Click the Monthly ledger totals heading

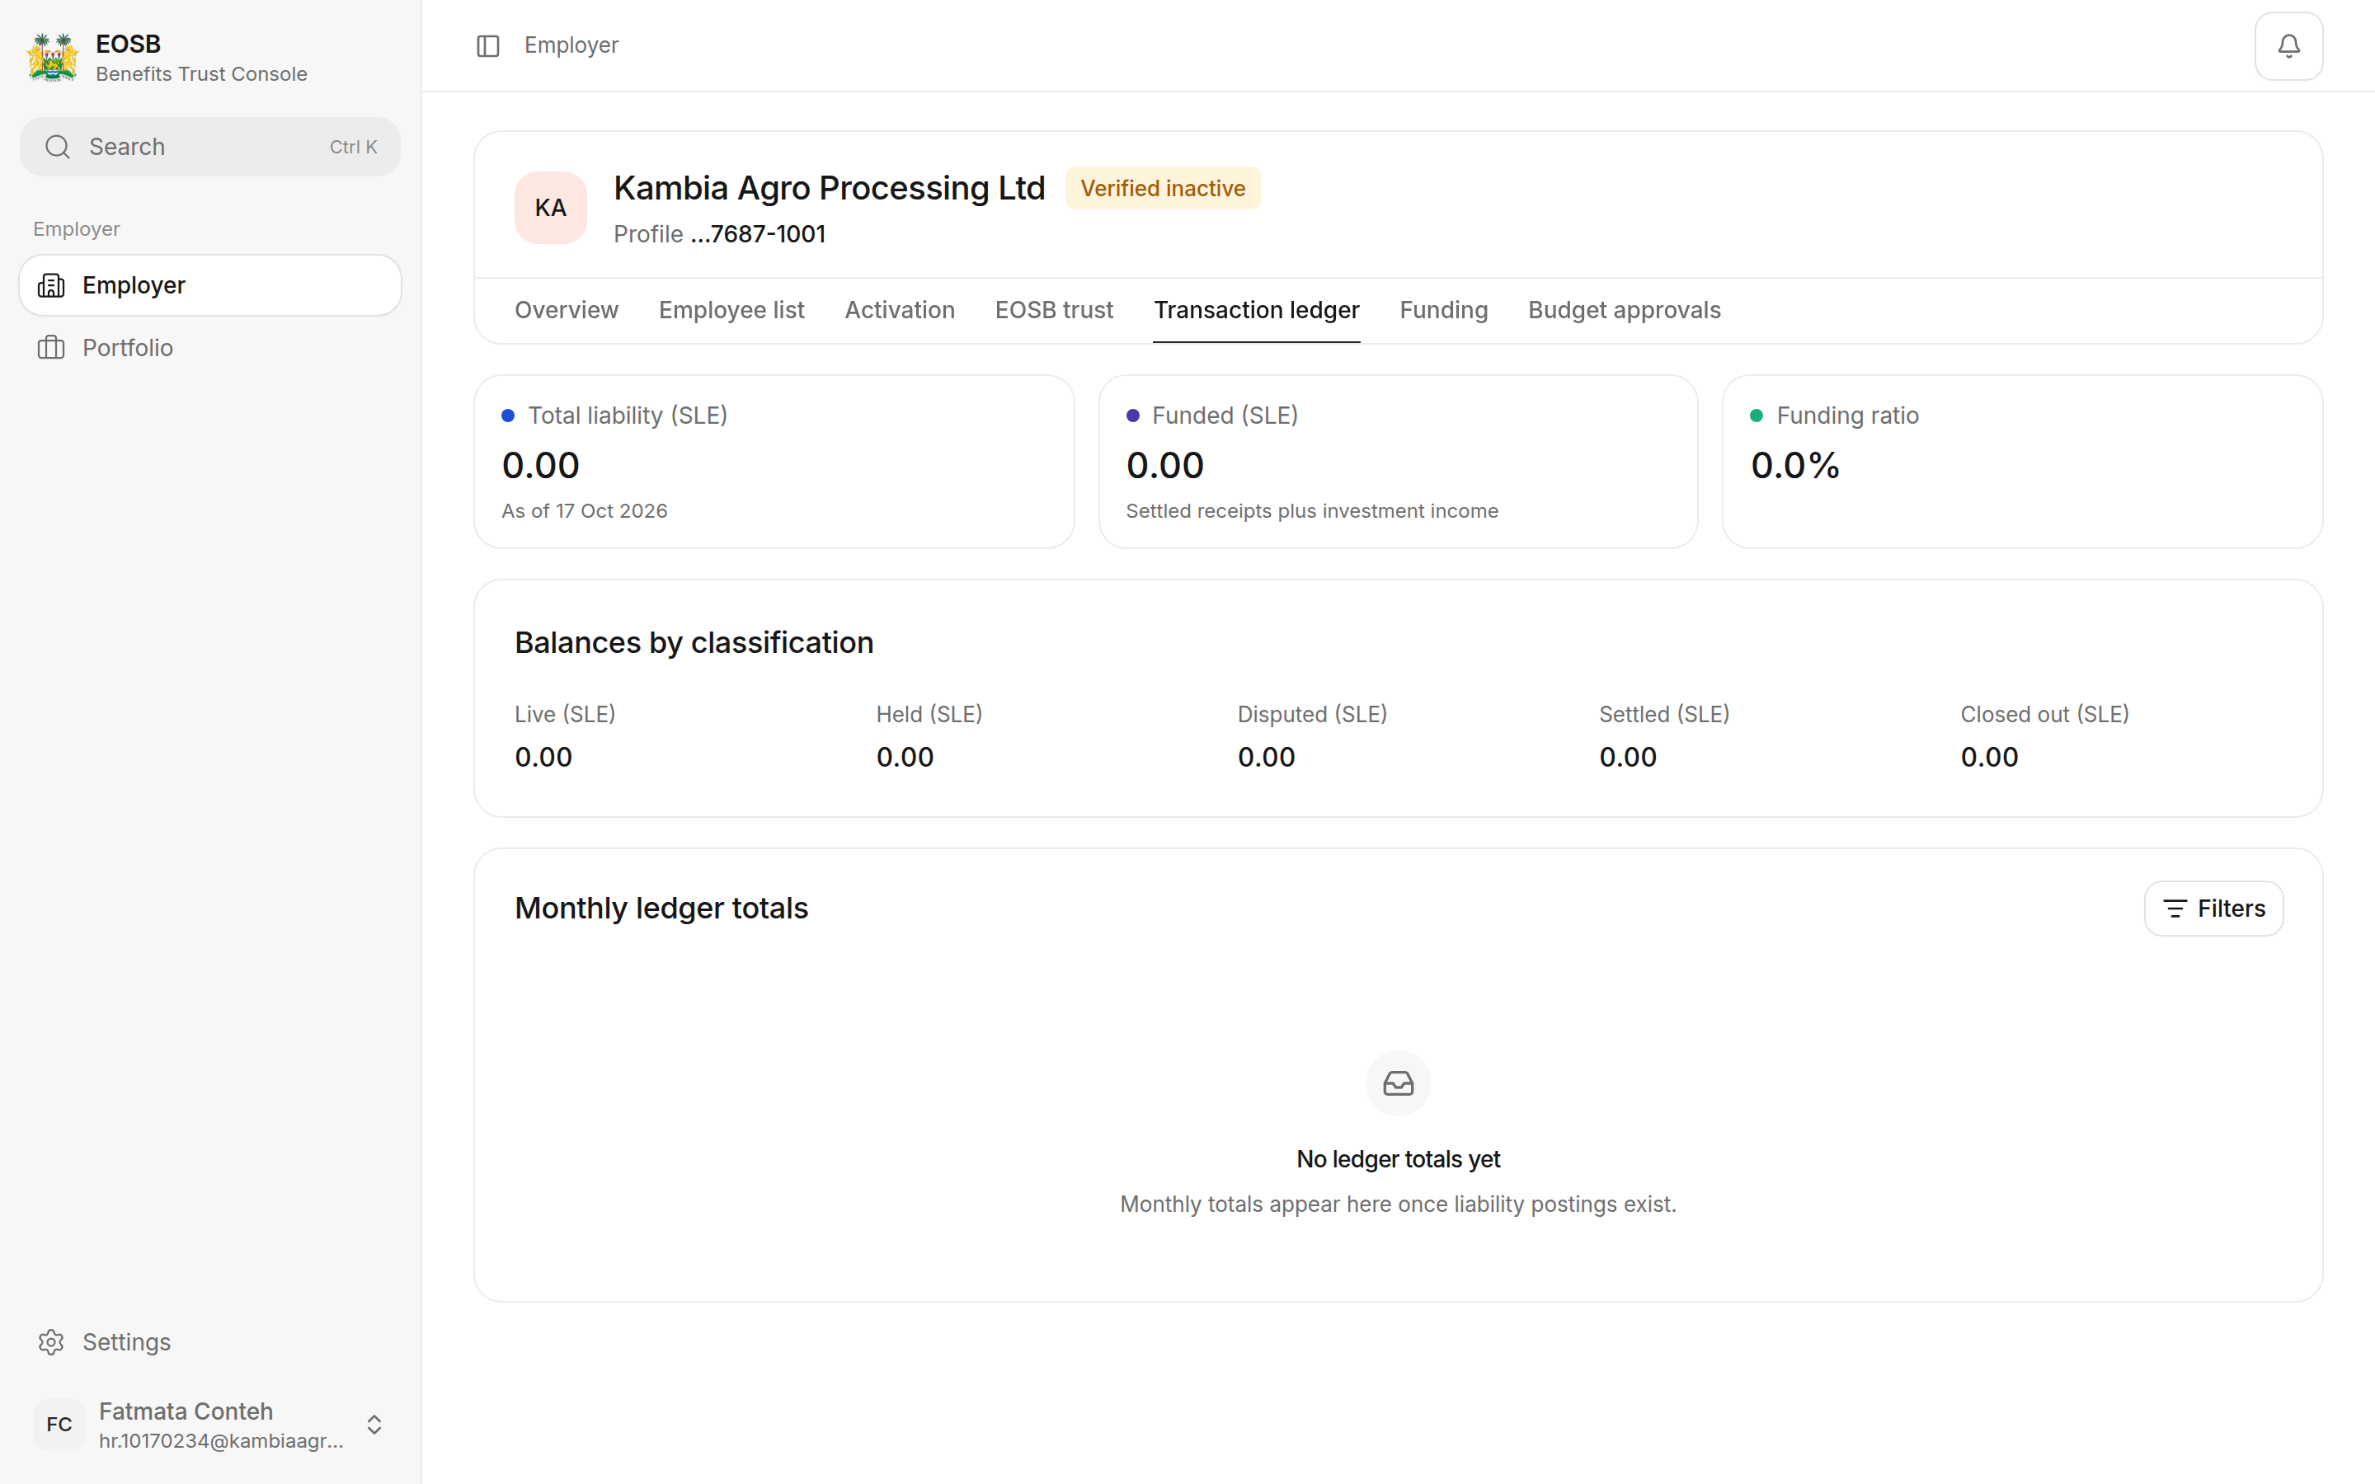click(661, 909)
